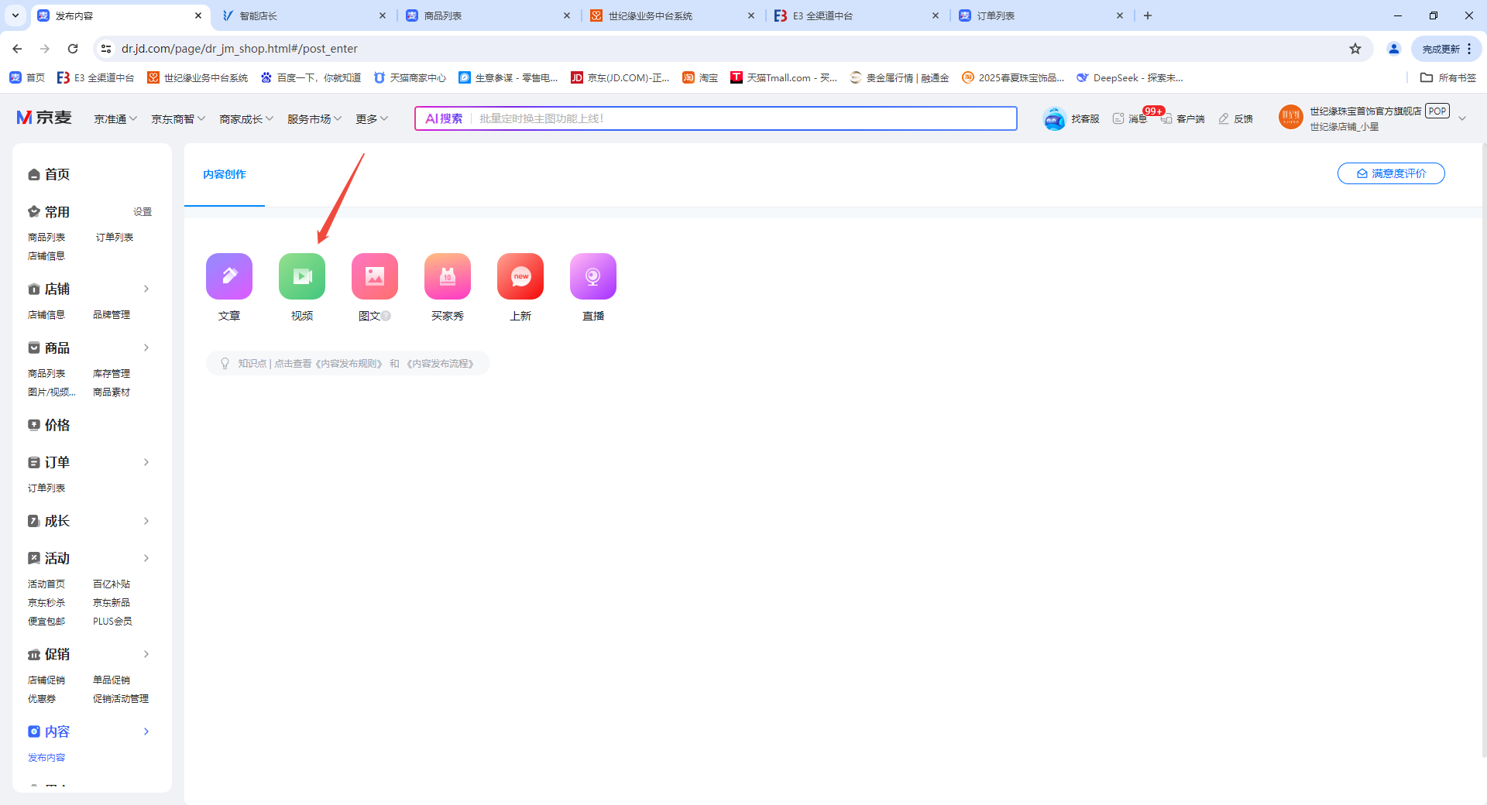1487x805 pixels.
Task: Click the red 上新 new arrivals icon
Action: 520,276
